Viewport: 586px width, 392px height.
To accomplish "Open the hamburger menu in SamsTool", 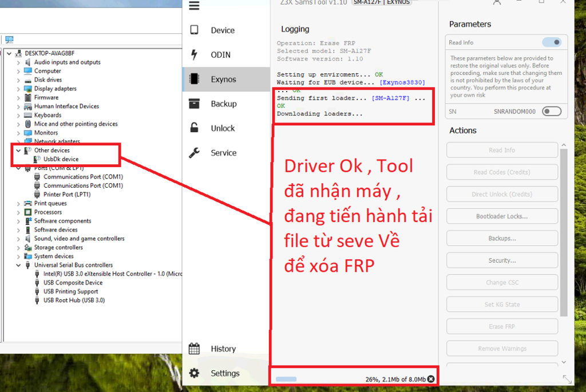I will pos(194,5).
